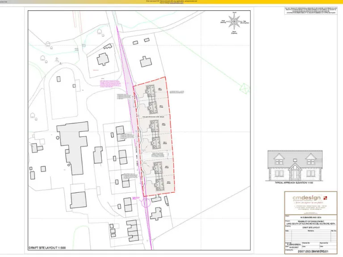343x257 pixels.
Task: Click the house elevation drawing thumbnail
Action: point(294,165)
